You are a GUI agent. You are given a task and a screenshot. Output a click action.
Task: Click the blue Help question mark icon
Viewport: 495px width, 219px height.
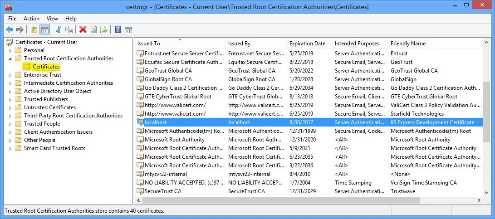(x=118, y=29)
